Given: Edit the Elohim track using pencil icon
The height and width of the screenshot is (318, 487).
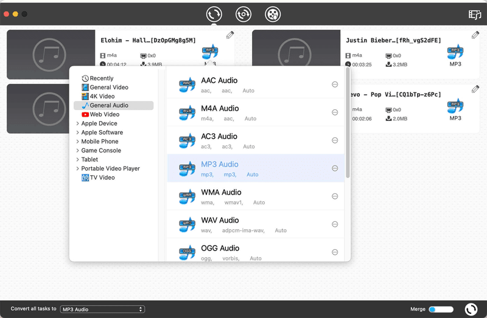Looking at the screenshot, I should coord(230,35).
